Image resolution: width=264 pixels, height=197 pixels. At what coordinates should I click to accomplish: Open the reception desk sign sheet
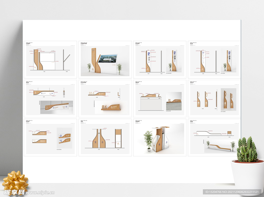160,98
